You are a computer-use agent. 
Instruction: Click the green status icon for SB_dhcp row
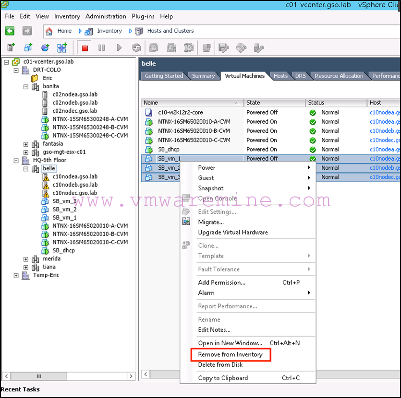click(x=313, y=150)
